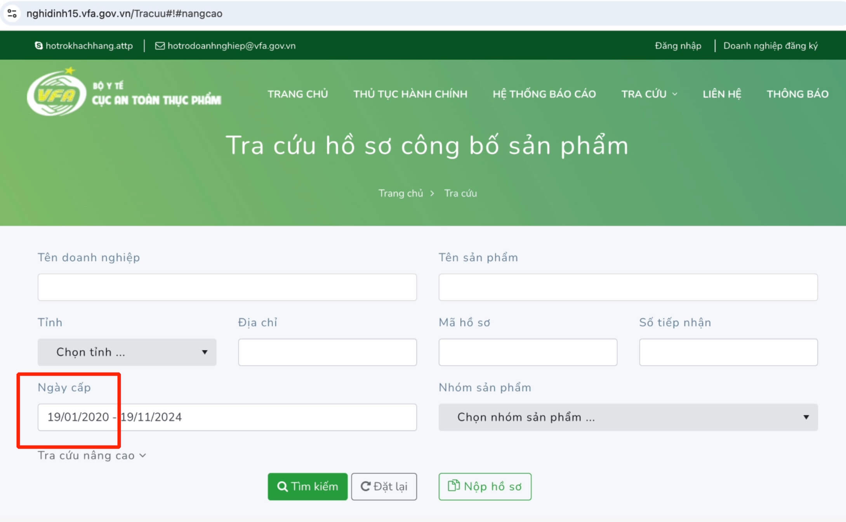The height and width of the screenshot is (522, 846).
Task: Open TRANG CHỦ menu item
Action: coord(298,94)
